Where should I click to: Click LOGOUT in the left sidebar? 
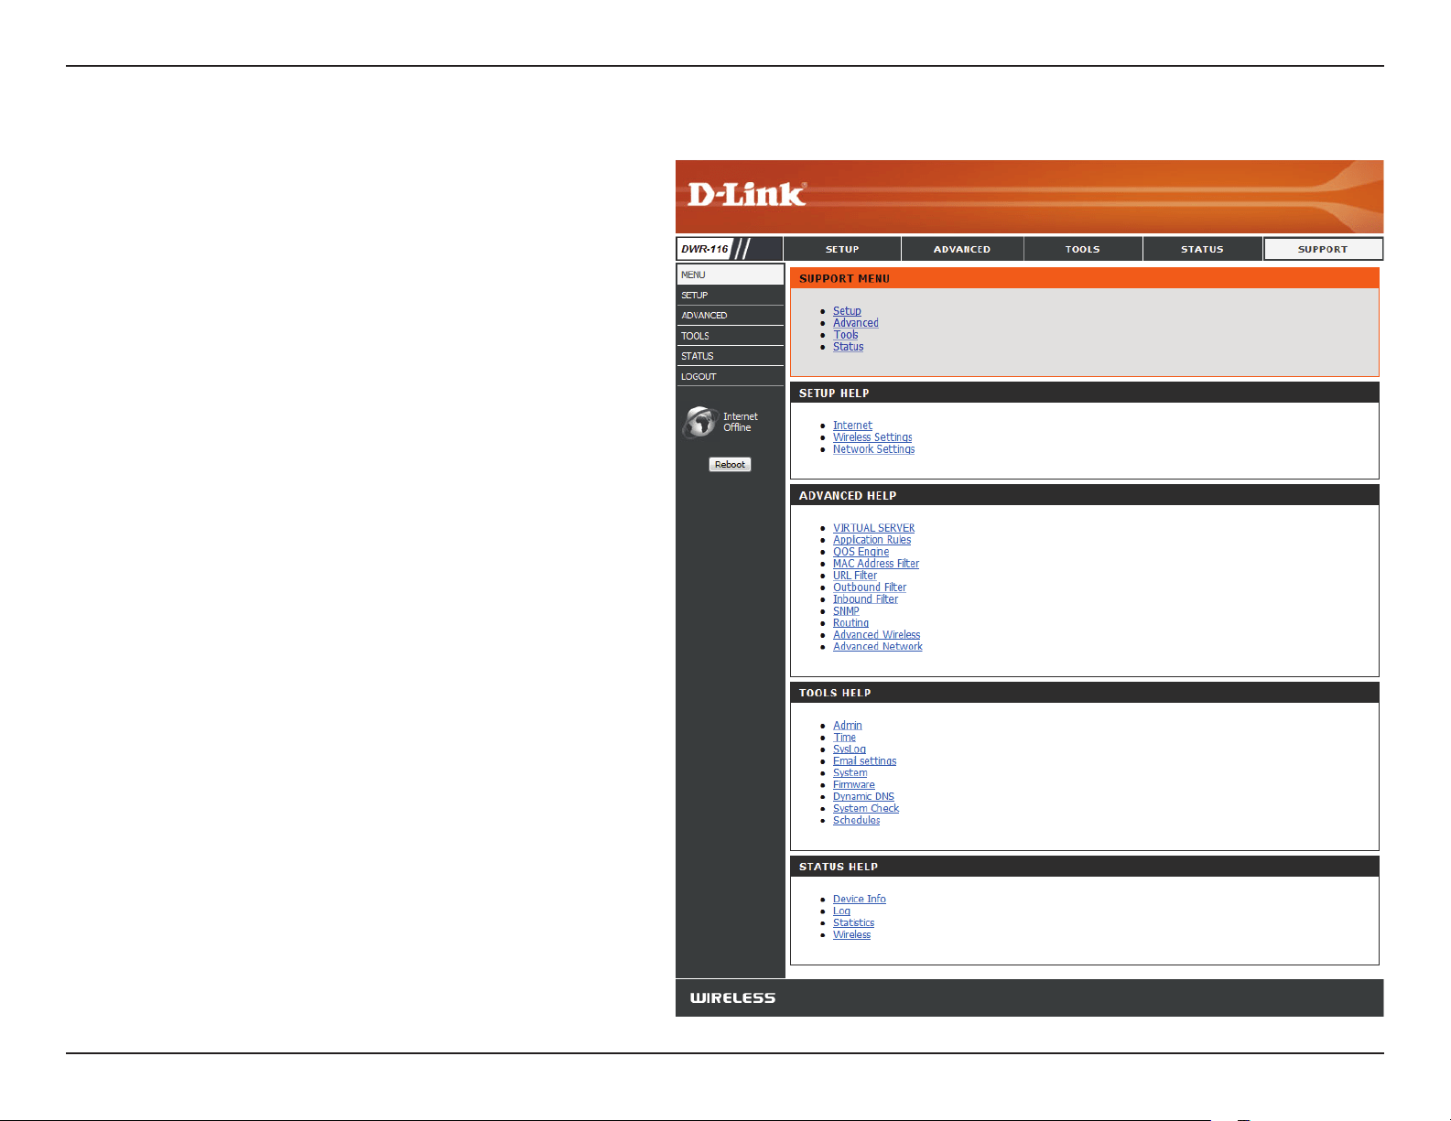tap(731, 376)
